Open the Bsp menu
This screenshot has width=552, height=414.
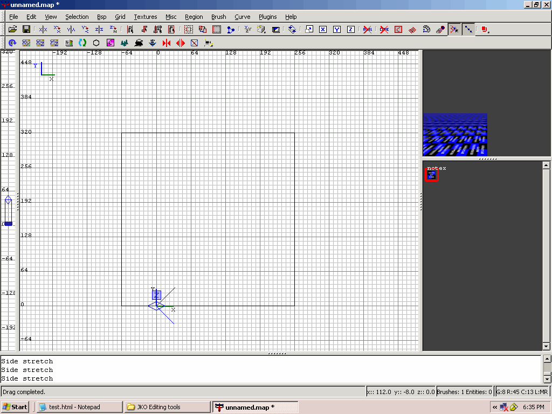102,17
